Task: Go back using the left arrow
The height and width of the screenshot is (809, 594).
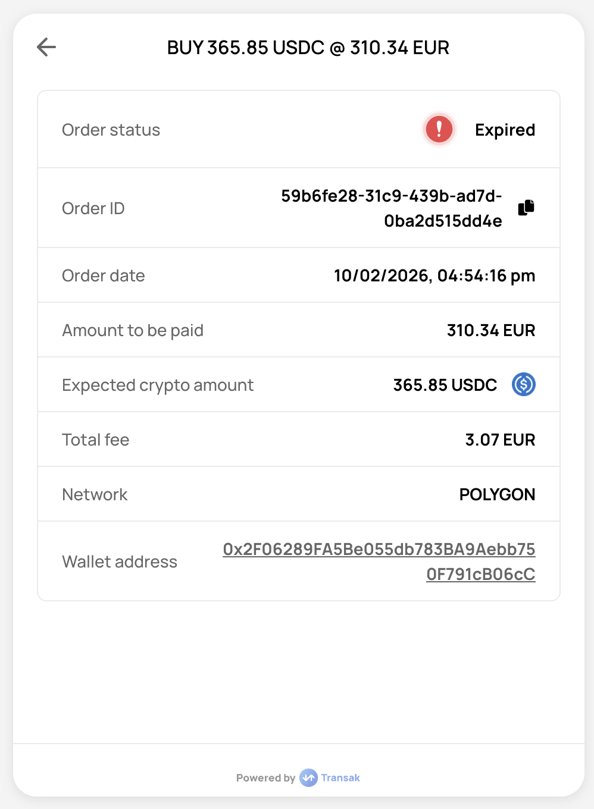Action: pyautogui.click(x=46, y=47)
